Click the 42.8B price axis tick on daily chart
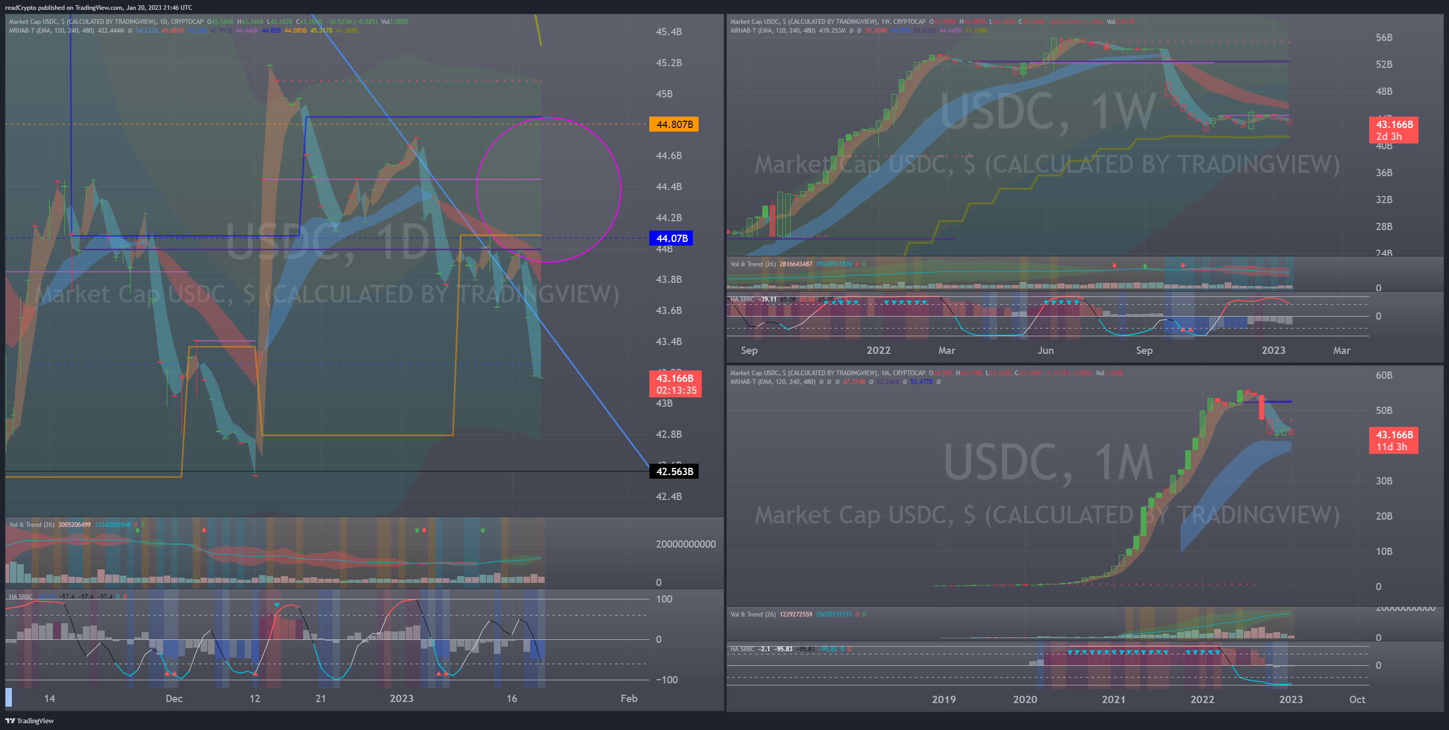Image resolution: width=1449 pixels, height=730 pixels. (669, 435)
